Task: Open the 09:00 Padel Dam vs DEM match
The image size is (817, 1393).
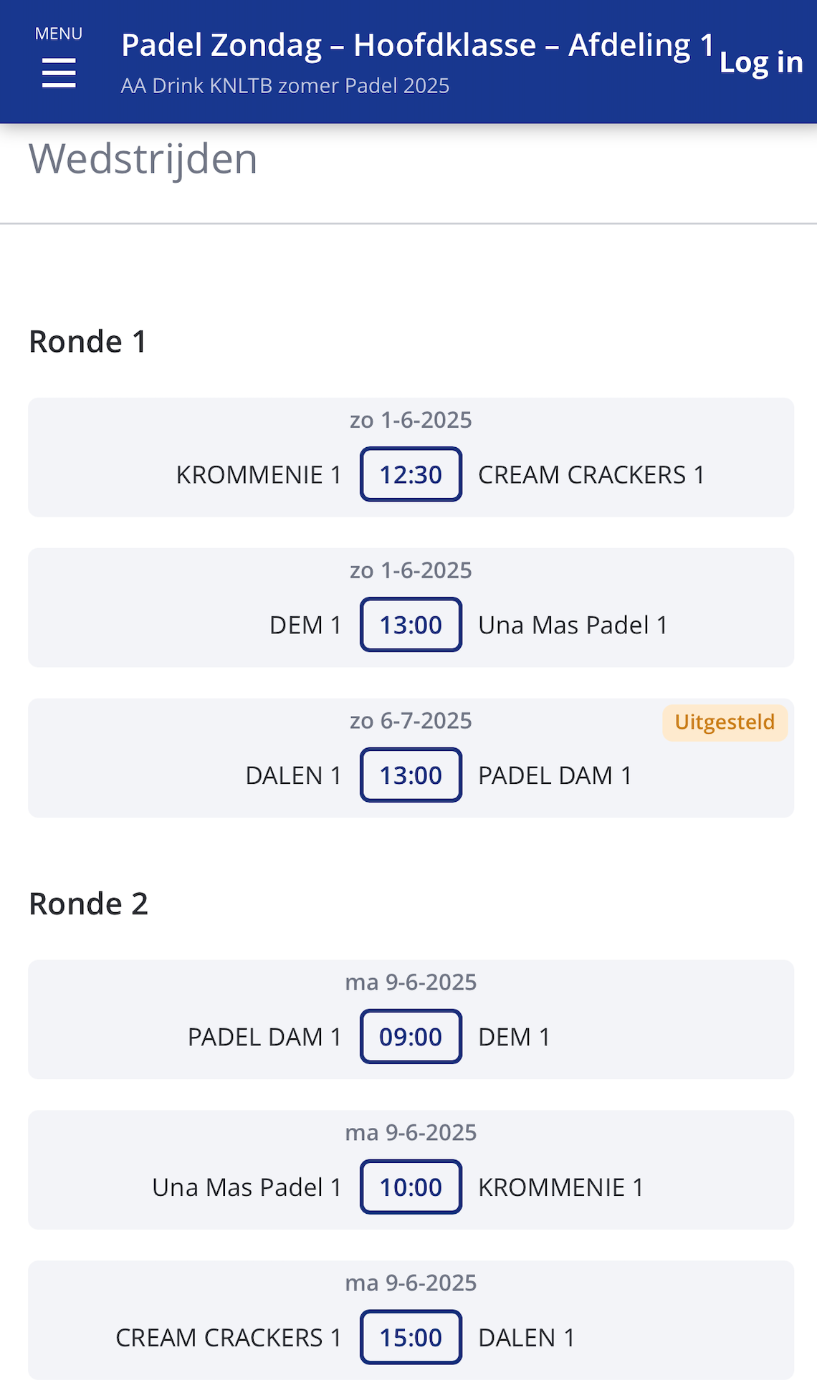Action: [x=411, y=1037]
